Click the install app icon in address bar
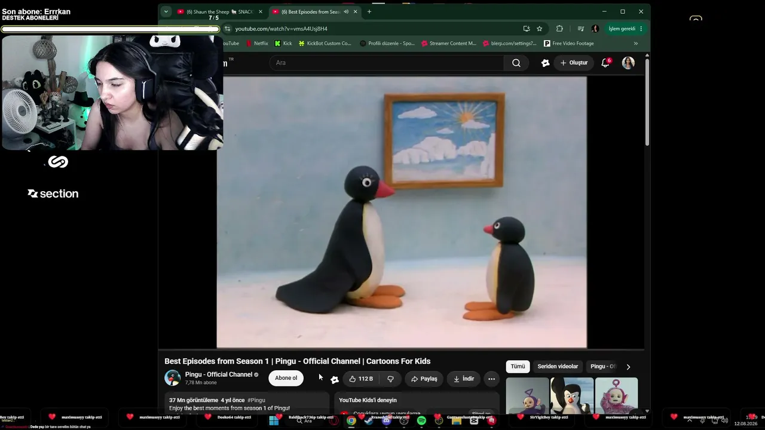Screen dimensions: 765x430 [x=527, y=29]
